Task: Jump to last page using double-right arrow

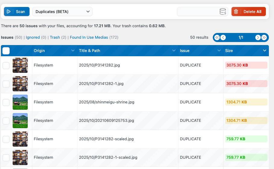Action: 264,37
